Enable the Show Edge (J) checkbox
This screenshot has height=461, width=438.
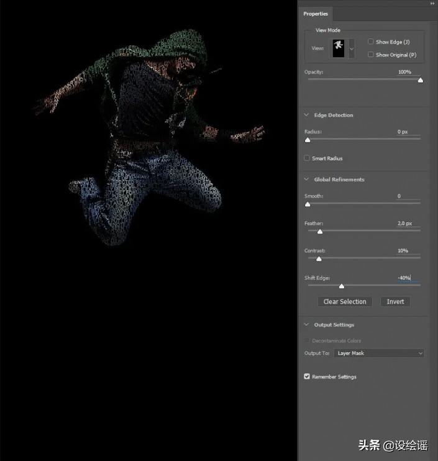tap(371, 42)
